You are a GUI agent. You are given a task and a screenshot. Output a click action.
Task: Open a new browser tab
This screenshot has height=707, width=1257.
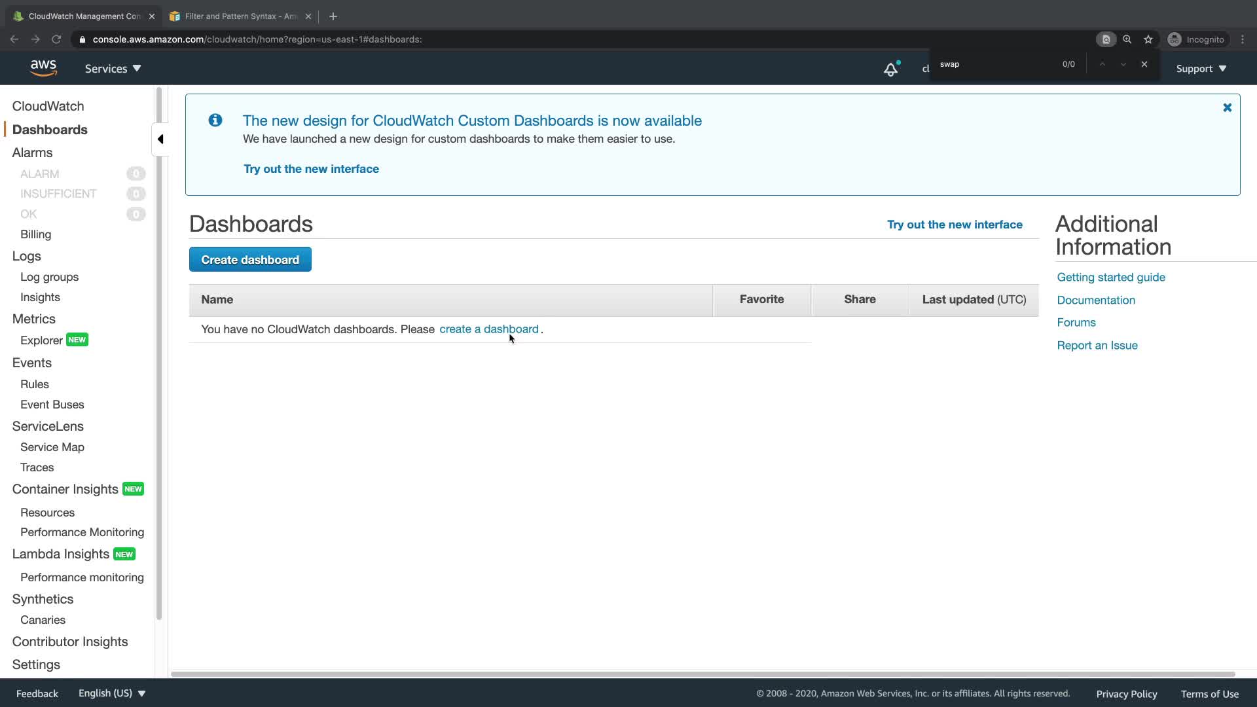tap(333, 16)
